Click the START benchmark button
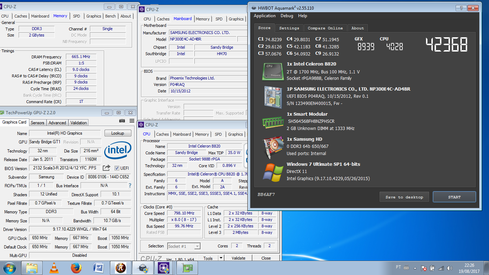 click(454, 197)
